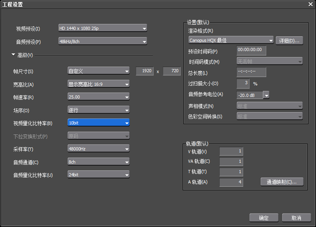Click the 渲染格式(R) label

click(x=201, y=31)
